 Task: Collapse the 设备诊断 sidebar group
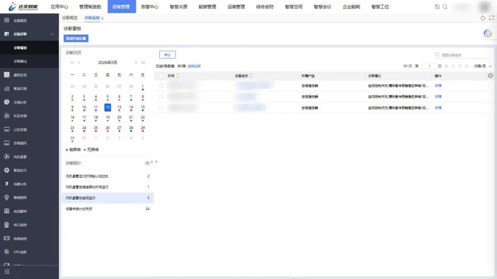click(52, 34)
